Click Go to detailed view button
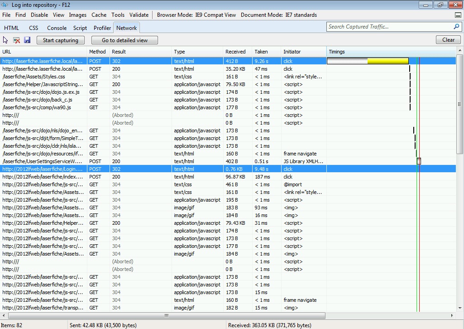Viewport: 464px width, 329px height. (124, 40)
